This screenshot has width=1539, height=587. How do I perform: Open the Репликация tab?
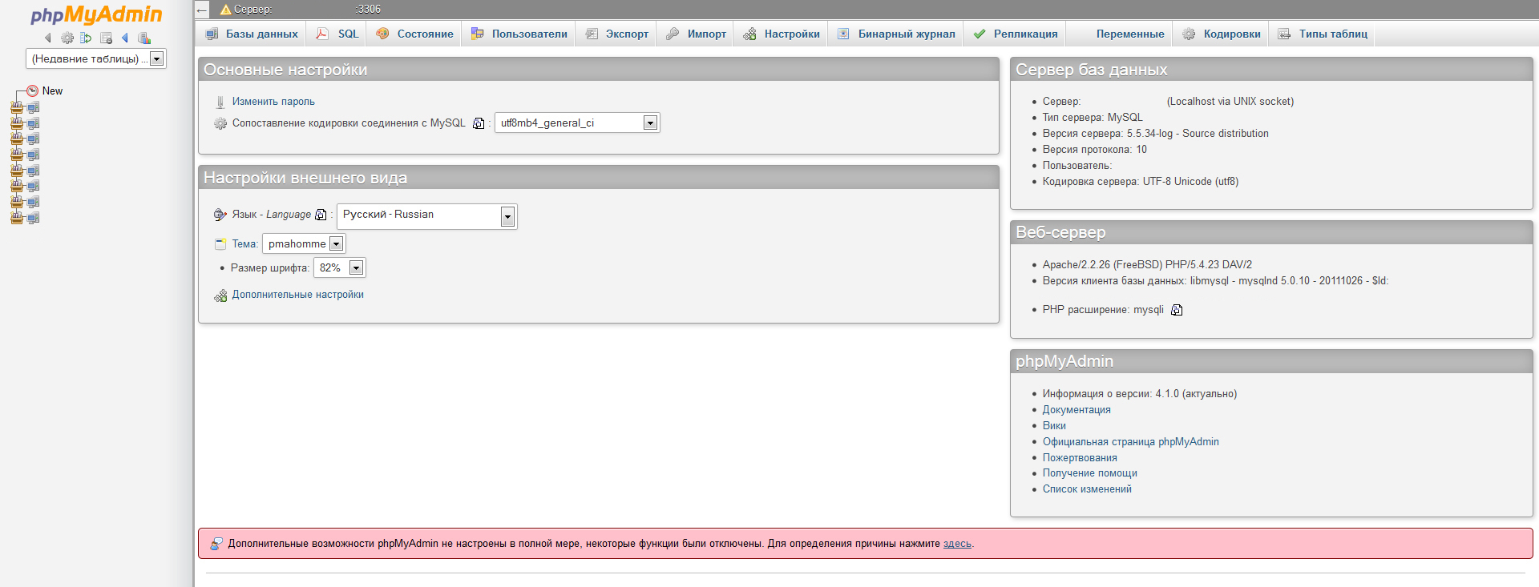(x=1016, y=34)
